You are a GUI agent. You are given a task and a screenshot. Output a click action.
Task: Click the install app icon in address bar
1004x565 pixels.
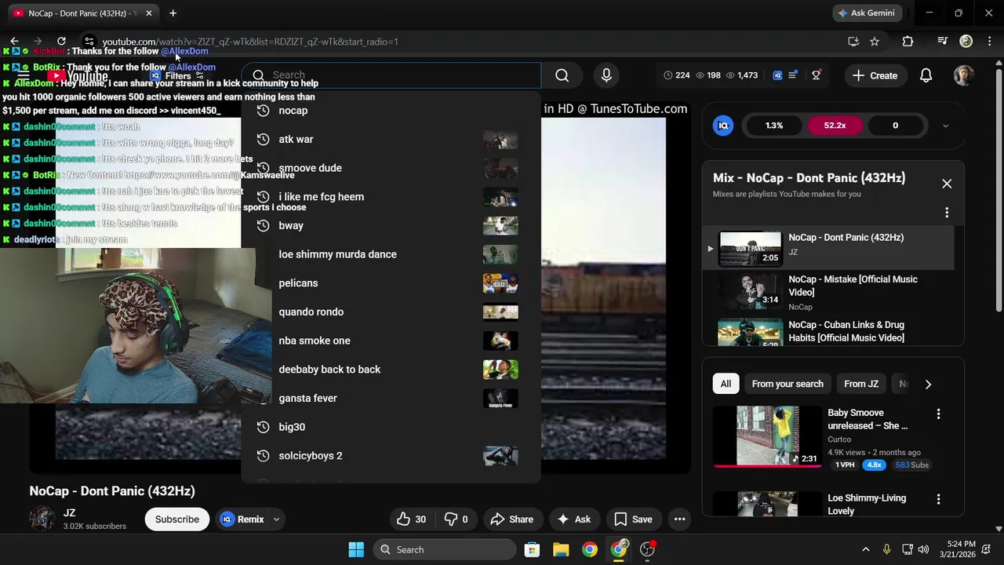853,42
